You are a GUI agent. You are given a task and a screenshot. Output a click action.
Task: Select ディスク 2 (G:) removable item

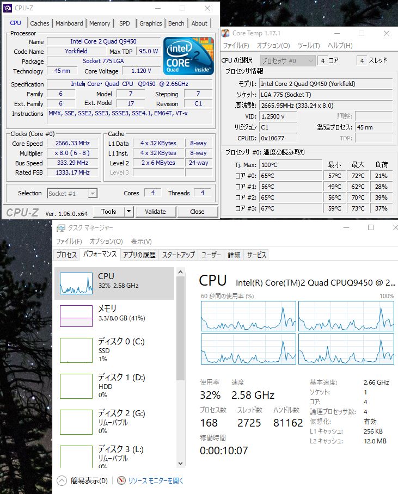click(x=114, y=422)
